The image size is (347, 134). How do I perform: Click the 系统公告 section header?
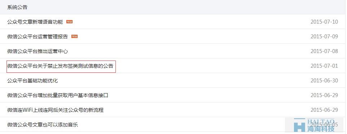pos(17,7)
